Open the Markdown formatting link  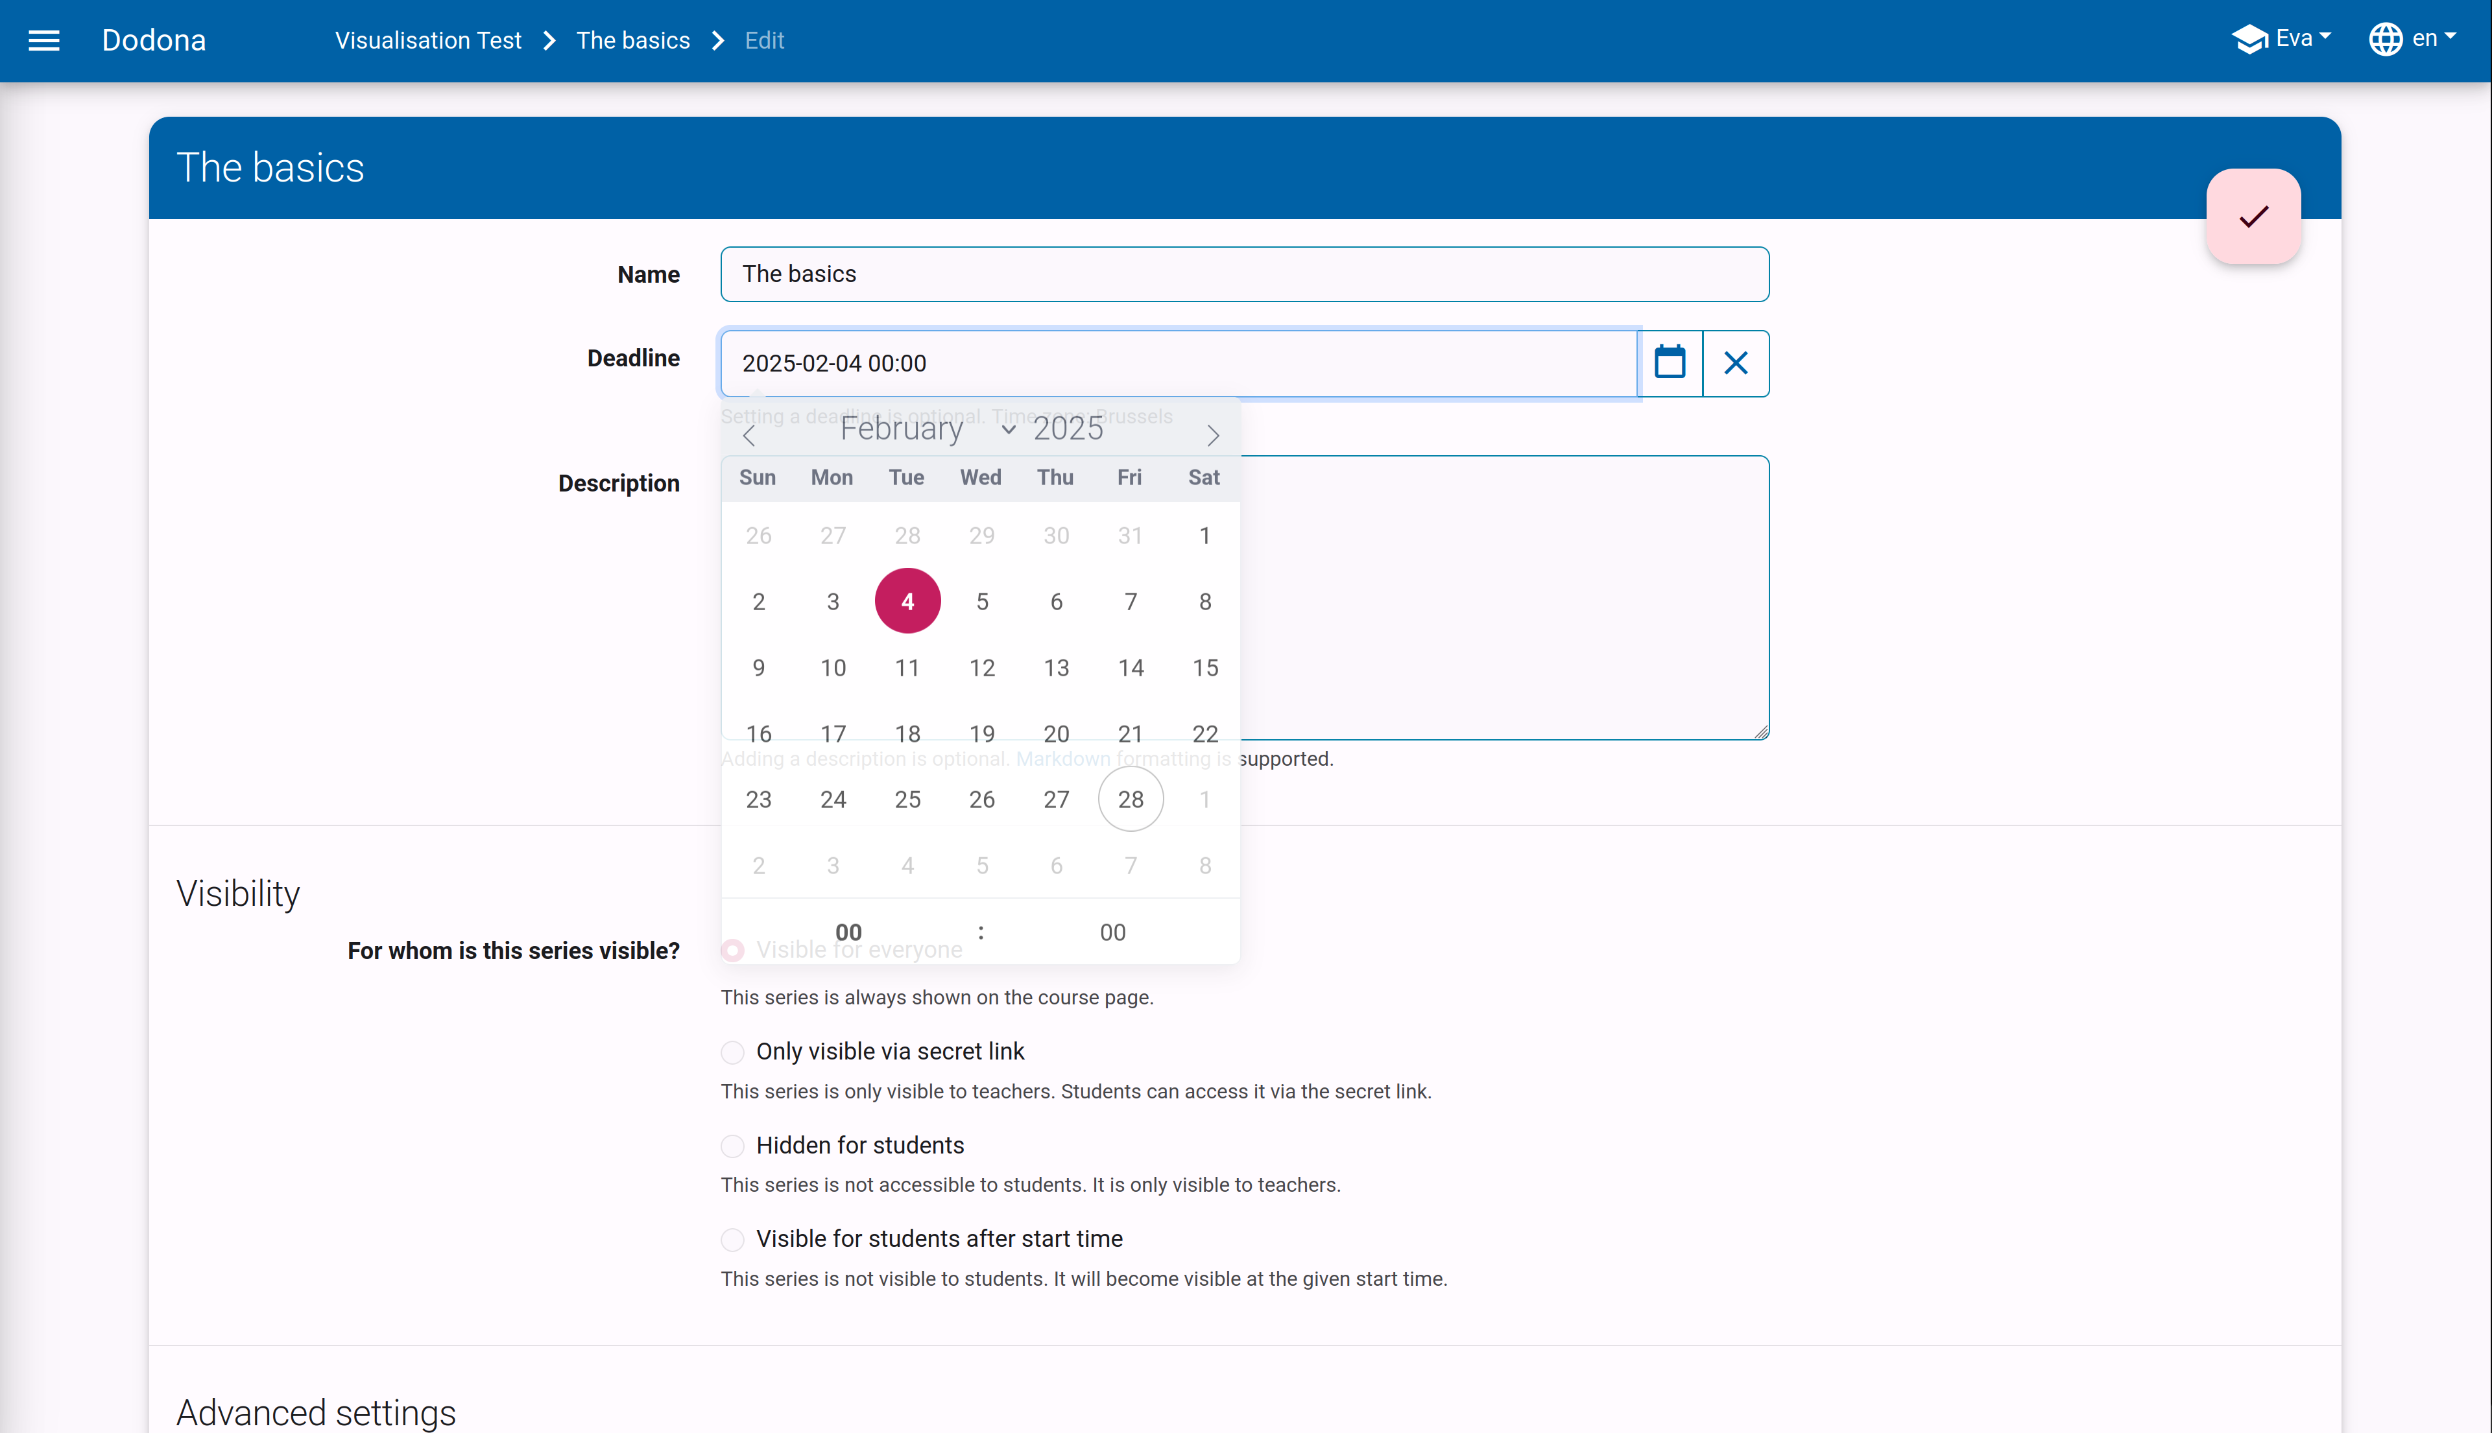coord(1063,759)
